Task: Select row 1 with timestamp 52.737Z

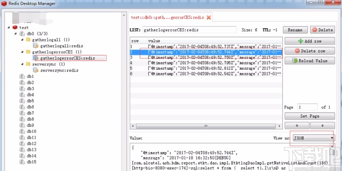Action: coord(206,46)
